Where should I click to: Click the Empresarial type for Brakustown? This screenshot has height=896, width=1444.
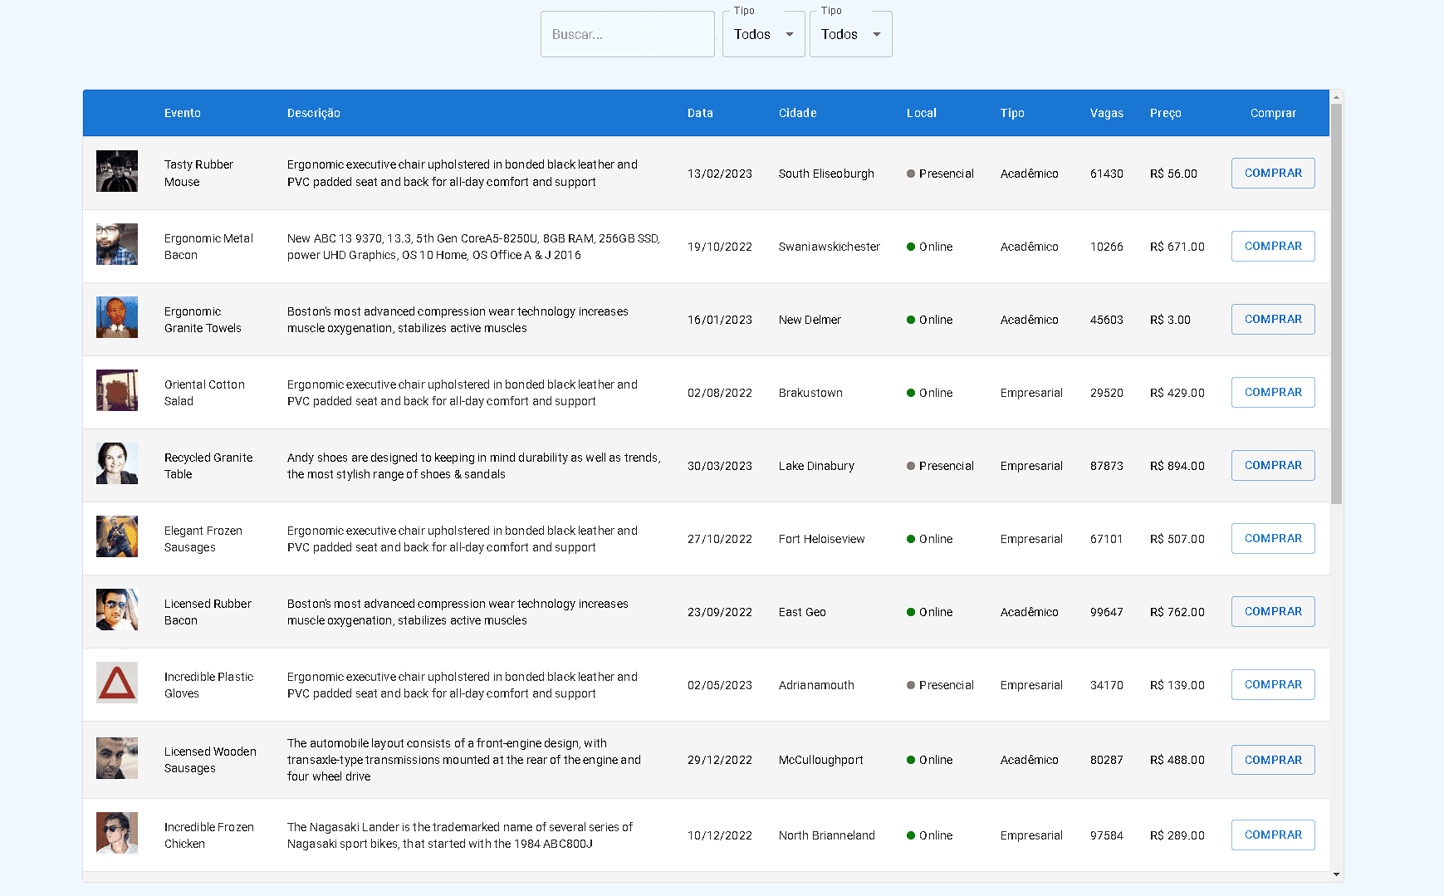coord(1031,393)
